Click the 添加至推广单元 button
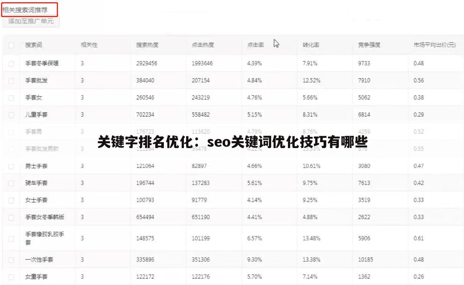The height and width of the screenshot is (285, 464). point(31,21)
